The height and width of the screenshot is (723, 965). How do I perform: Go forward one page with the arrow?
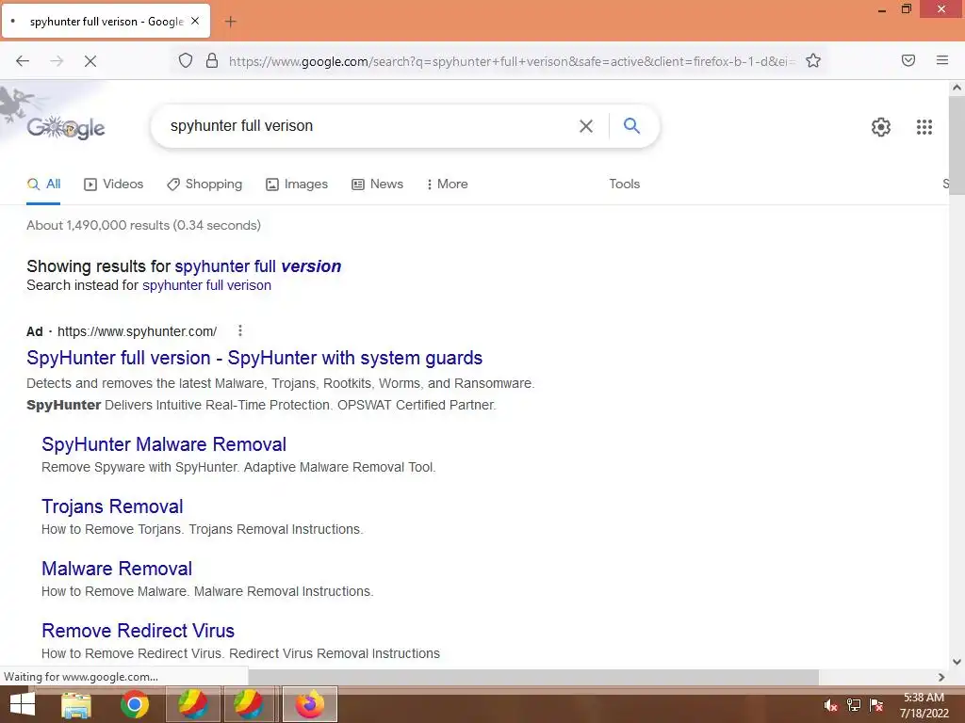coord(57,61)
